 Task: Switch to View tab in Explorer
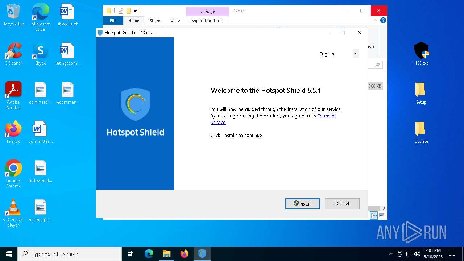tap(175, 21)
